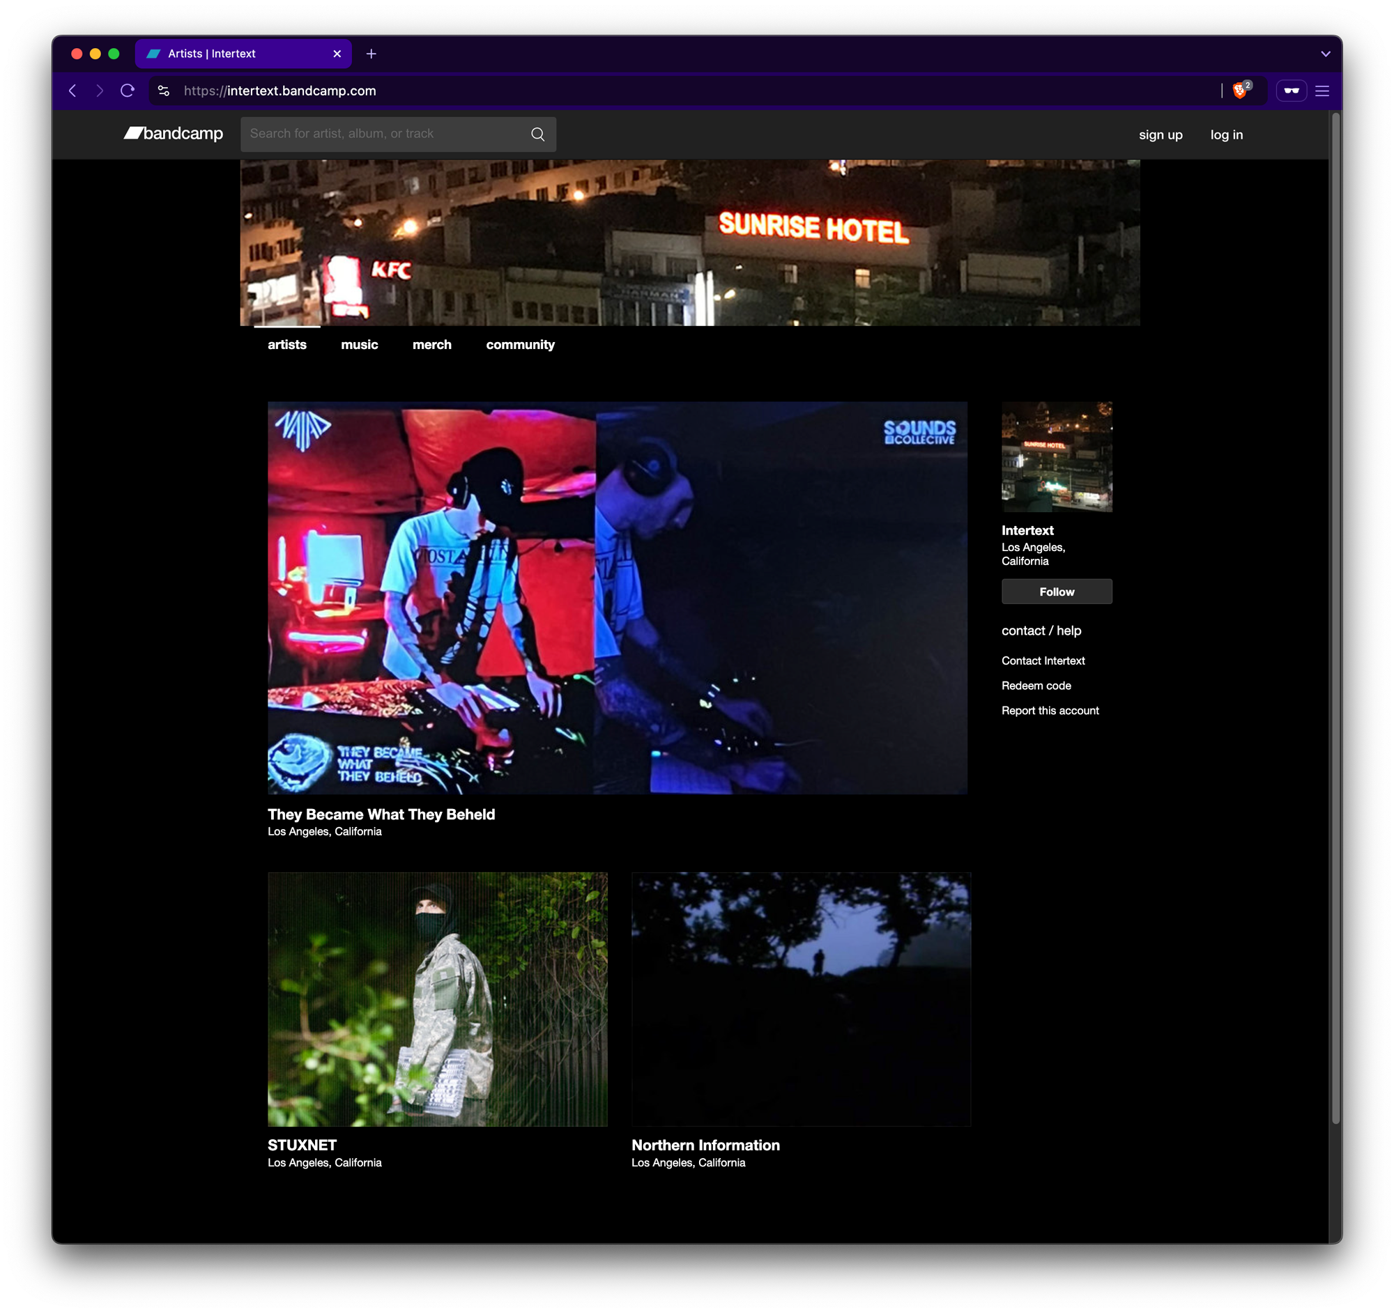Open a new tab with plus icon
This screenshot has width=1394, height=1312.
point(371,54)
